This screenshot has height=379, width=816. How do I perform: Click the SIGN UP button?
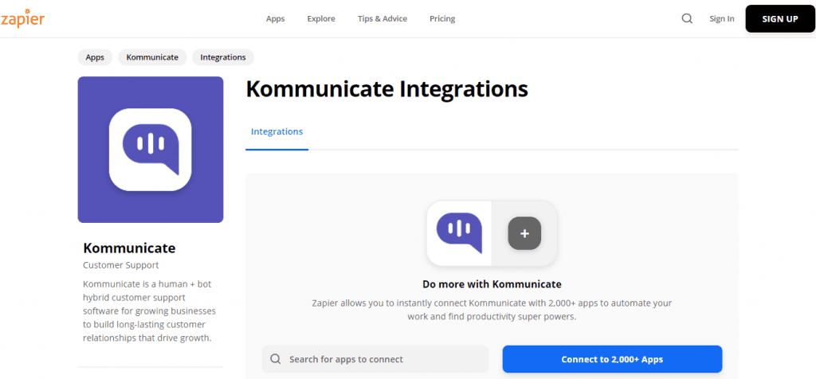coord(780,19)
